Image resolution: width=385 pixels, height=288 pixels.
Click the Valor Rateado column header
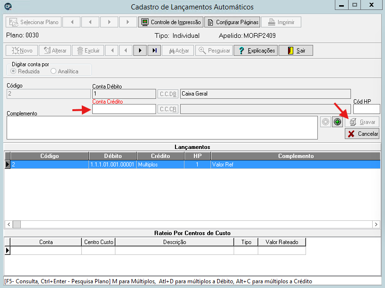click(x=282, y=242)
